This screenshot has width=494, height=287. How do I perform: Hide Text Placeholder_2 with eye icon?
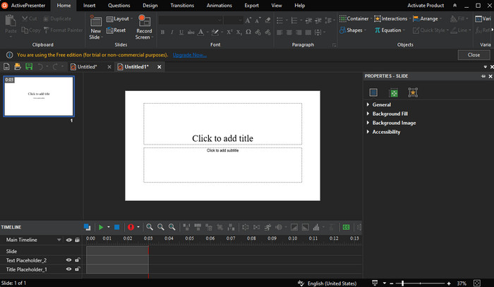pyautogui.click(x=68, y=260)
